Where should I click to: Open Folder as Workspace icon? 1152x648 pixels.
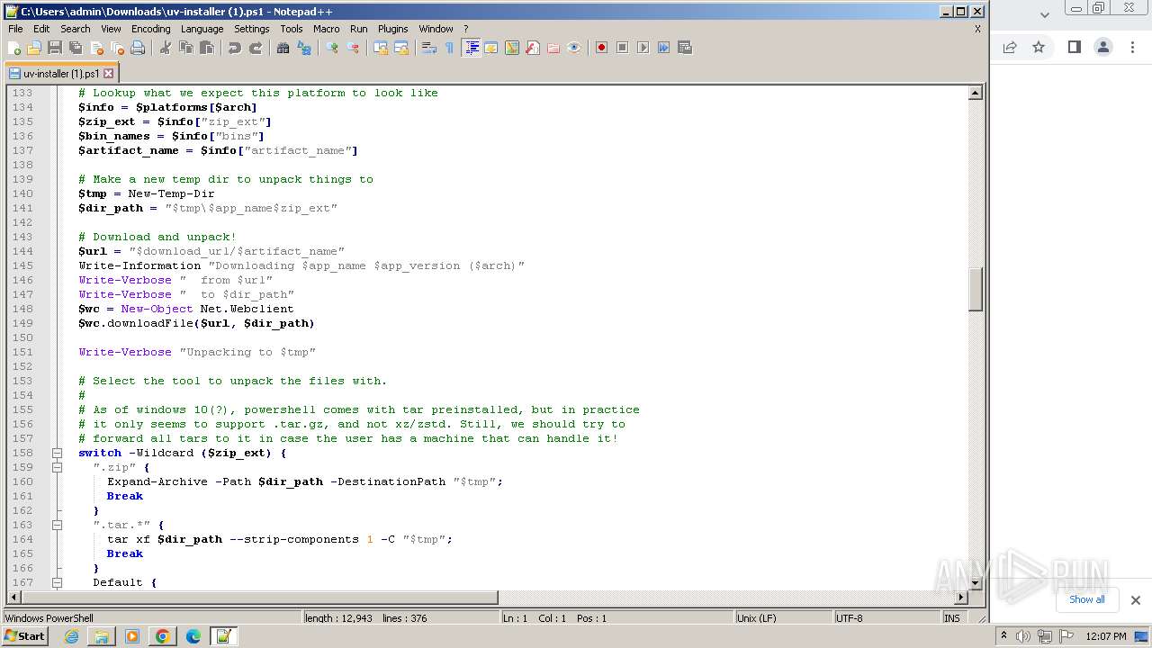(x=553, y=48)
